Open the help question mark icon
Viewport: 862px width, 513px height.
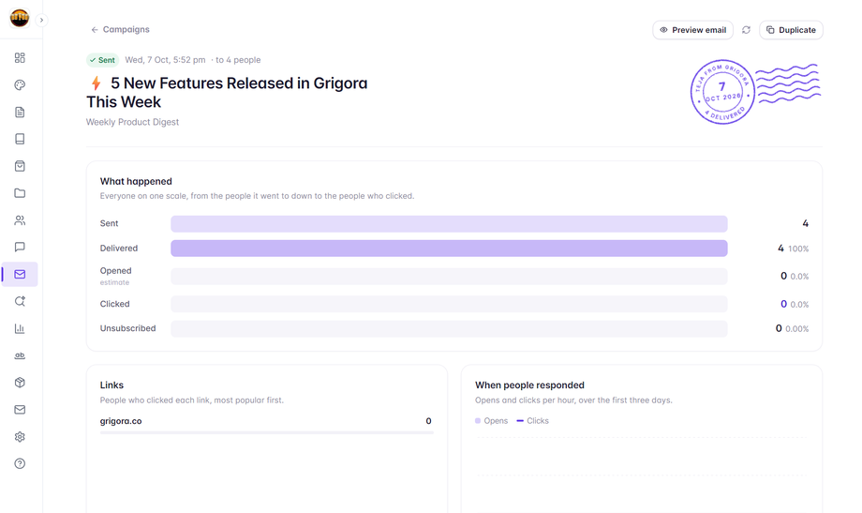click(x=20, y=463)
